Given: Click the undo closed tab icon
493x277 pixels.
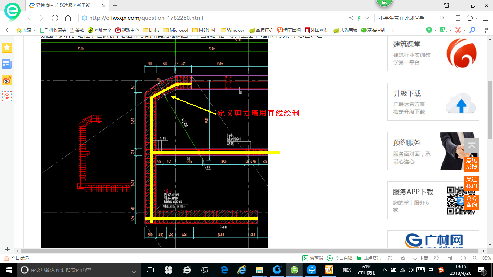Looking at the screenshot, I should point(470,18).
